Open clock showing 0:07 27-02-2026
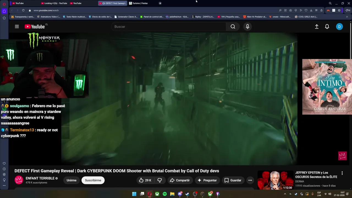The height and width of the screenshot is (198, 352). pos(339,194)
